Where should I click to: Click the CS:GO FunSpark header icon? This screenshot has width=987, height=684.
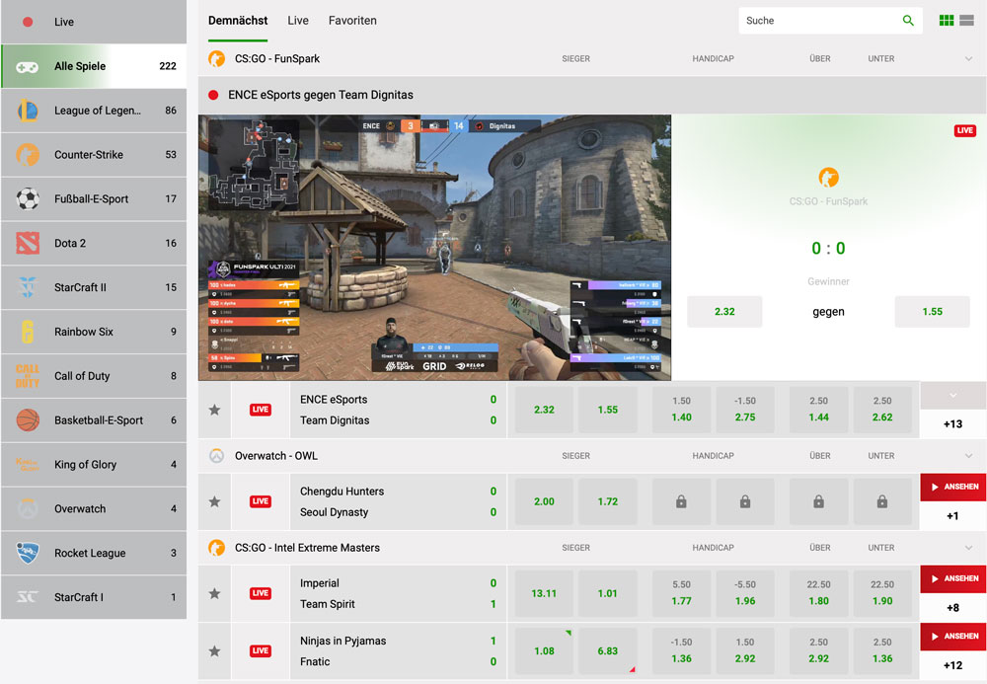click(x=216, y=58)
